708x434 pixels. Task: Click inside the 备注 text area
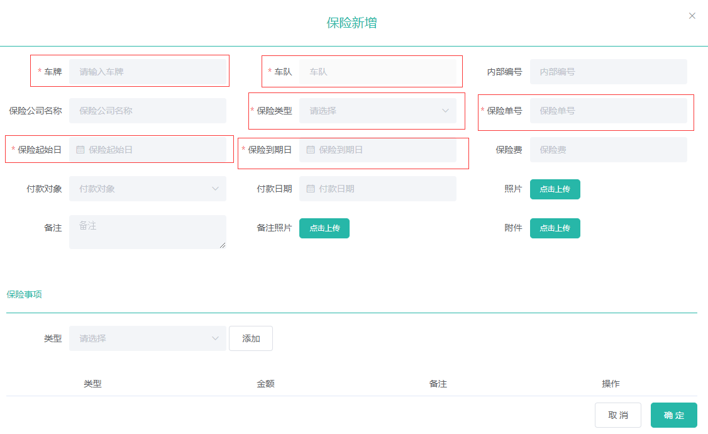[148, 232]
